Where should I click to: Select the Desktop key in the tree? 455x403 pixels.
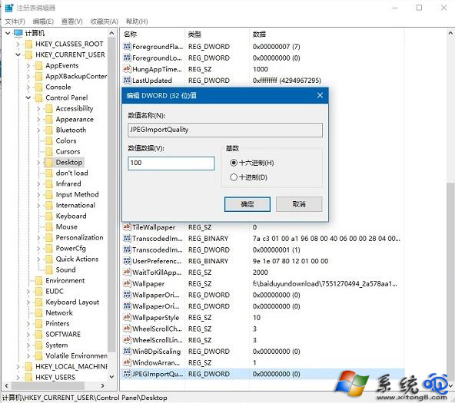69,162
